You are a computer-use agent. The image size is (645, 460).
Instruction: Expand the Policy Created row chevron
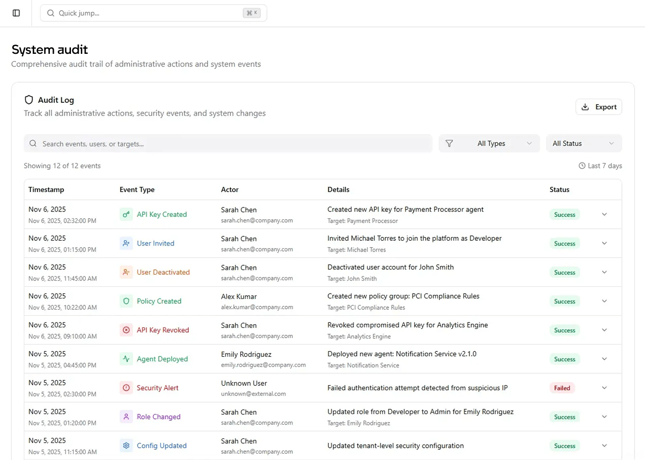coord(604,301)
